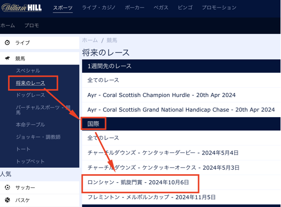Image resolution: width=281 pixels, height=207 pixels.
Task: Open the Coral Scottish Champion Hurdle race
Action: [161, 95]
